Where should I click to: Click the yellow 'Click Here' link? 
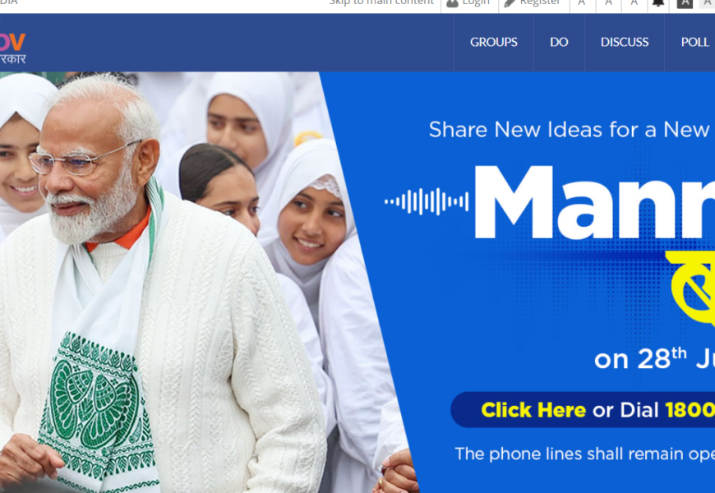pos(533,410)
